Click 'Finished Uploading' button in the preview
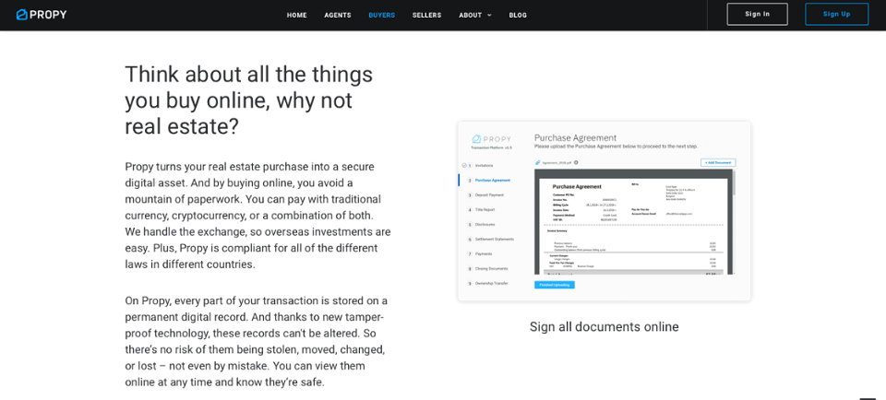Image resolution: width=886 pixels, height=400 pixels. (555, 285)
